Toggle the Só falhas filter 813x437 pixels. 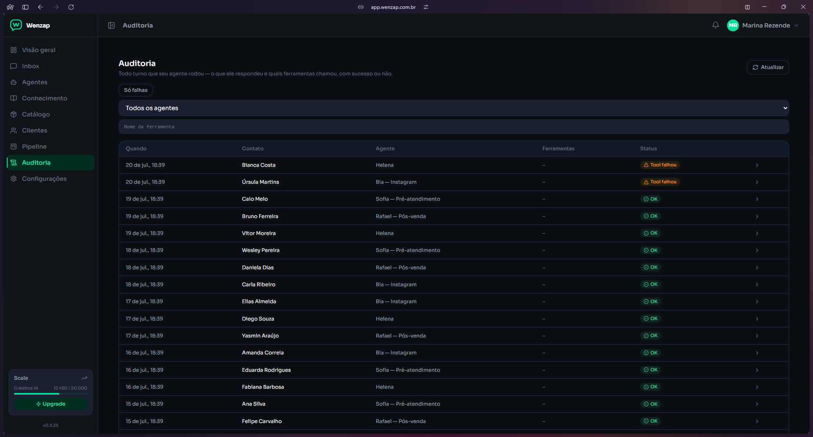click(x=135, y=90)
